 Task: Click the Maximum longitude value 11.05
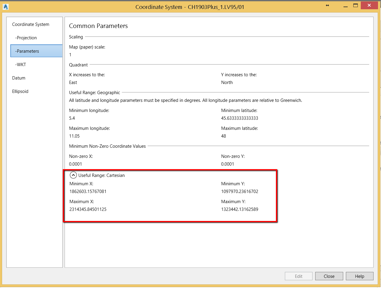pos(74,136)
